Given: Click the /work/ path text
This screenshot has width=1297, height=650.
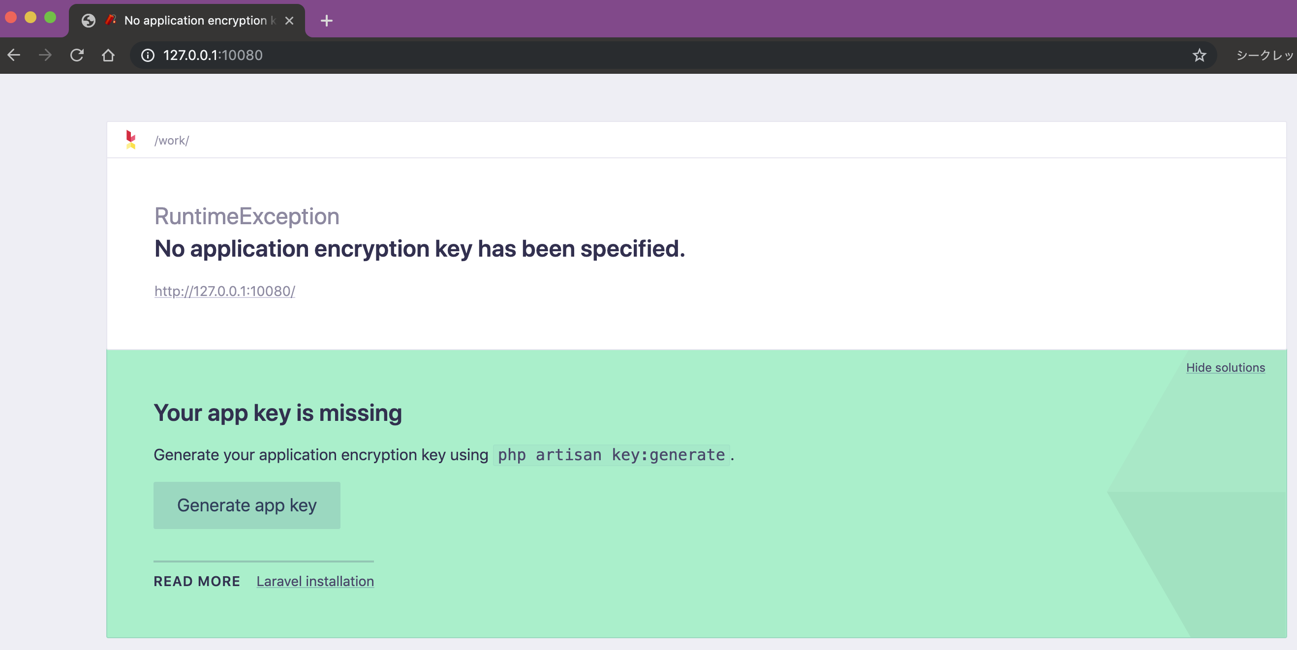Looking at the screenshot, I should click(x=172, y=140).
